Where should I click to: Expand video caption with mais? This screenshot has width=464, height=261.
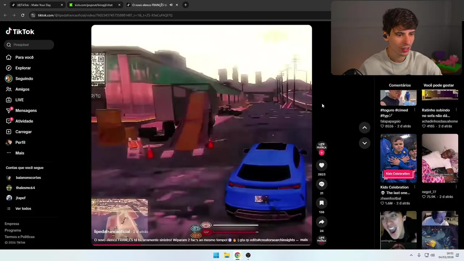[304, 240]
